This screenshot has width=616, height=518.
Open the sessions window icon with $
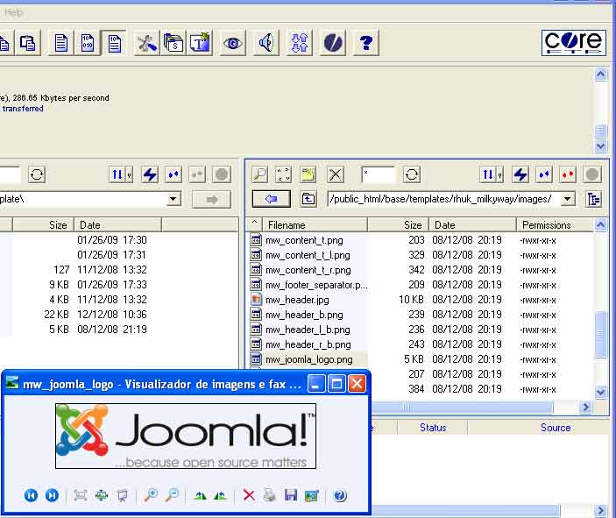(x=173, y=43)
